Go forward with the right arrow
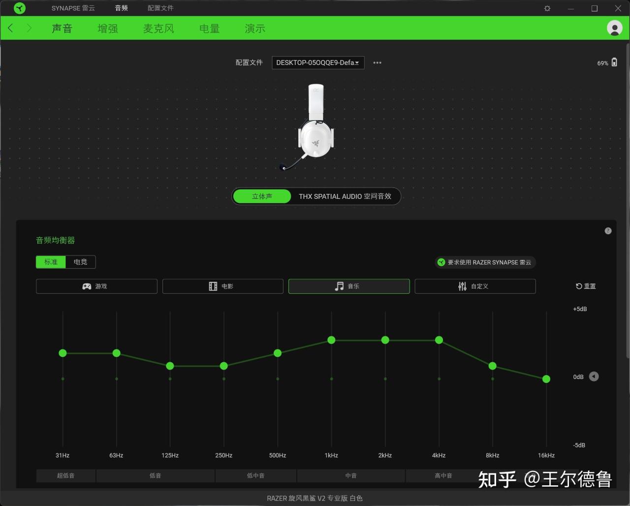The height and width of the screenshot is (506, 630). [x=29, y=28]
